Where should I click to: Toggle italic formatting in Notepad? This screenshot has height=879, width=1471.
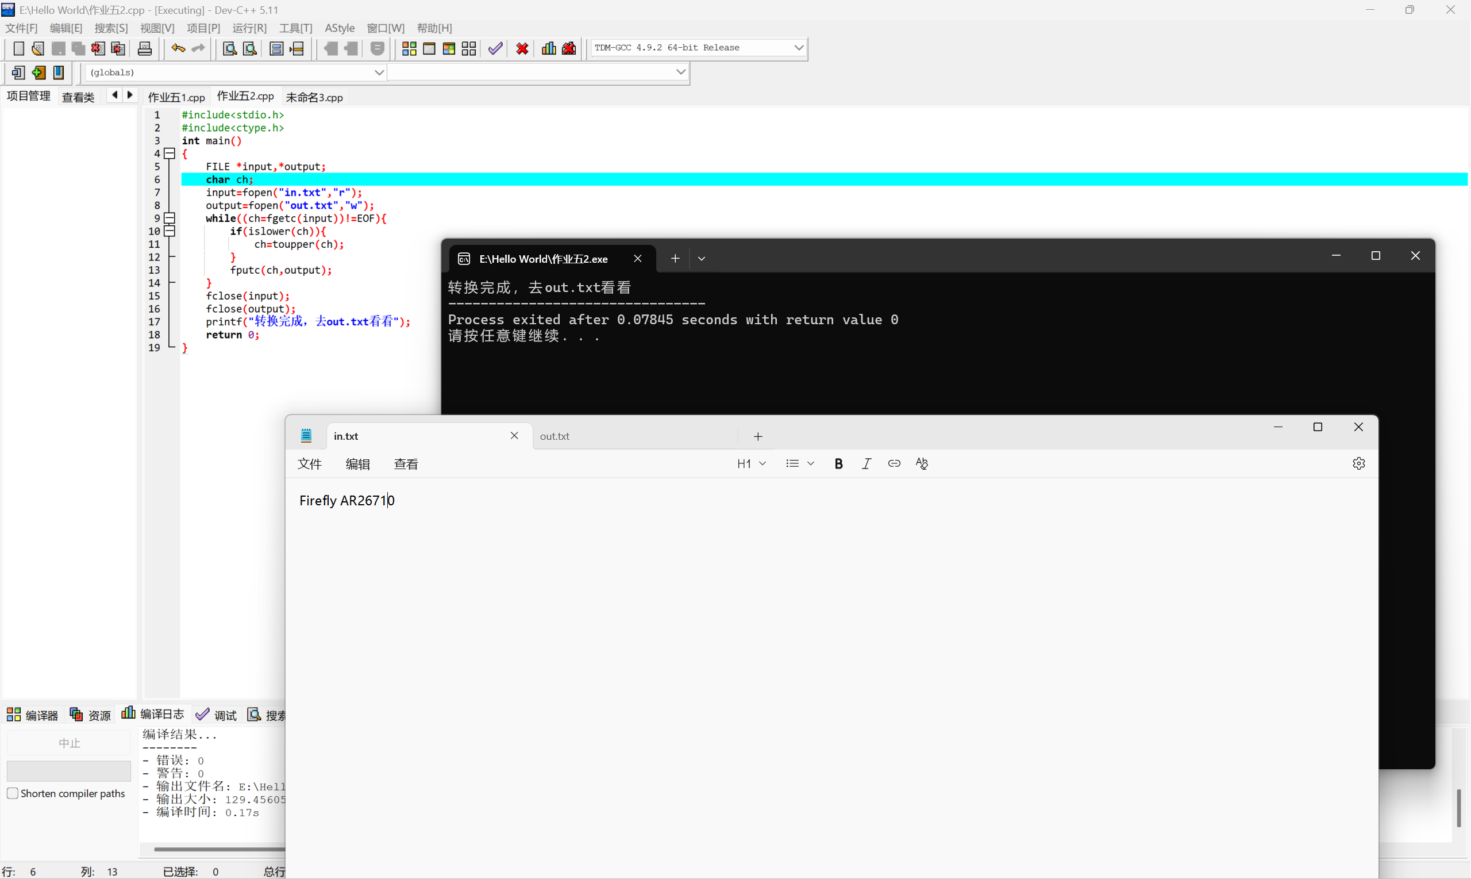866,463
